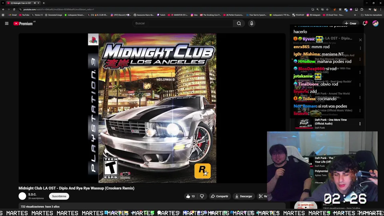Open the Twitch bookmark

[x=161, y=15]
